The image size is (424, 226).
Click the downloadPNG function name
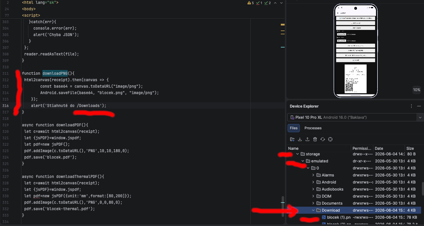(55, 73)
